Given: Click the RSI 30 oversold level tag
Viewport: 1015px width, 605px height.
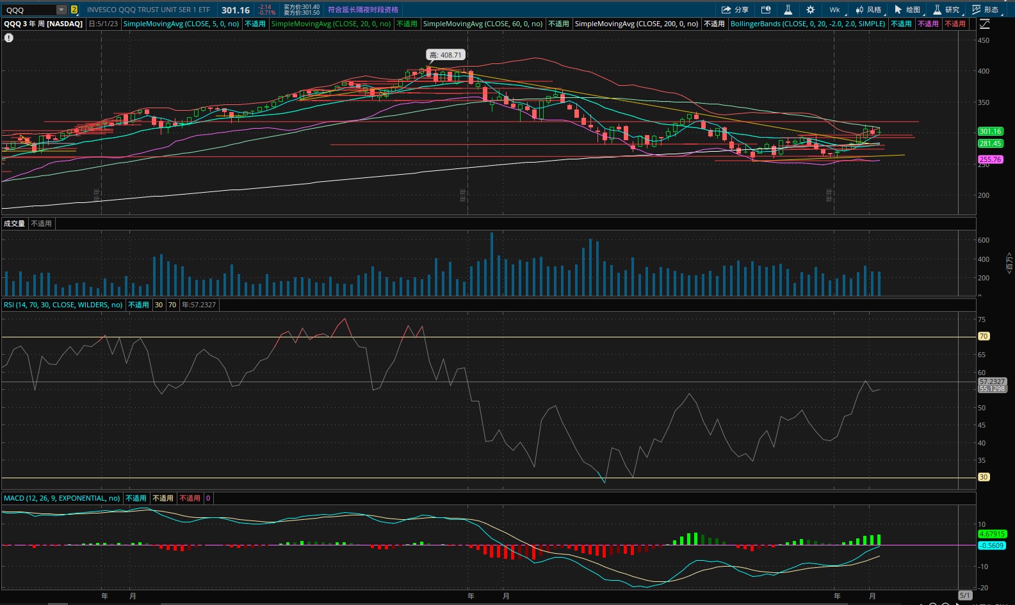Looking at the screenshot, I should click(x=984, y=477).
